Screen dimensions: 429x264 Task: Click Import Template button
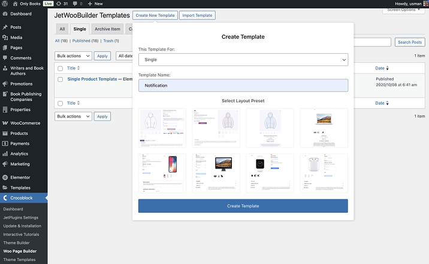coord(197,16)
